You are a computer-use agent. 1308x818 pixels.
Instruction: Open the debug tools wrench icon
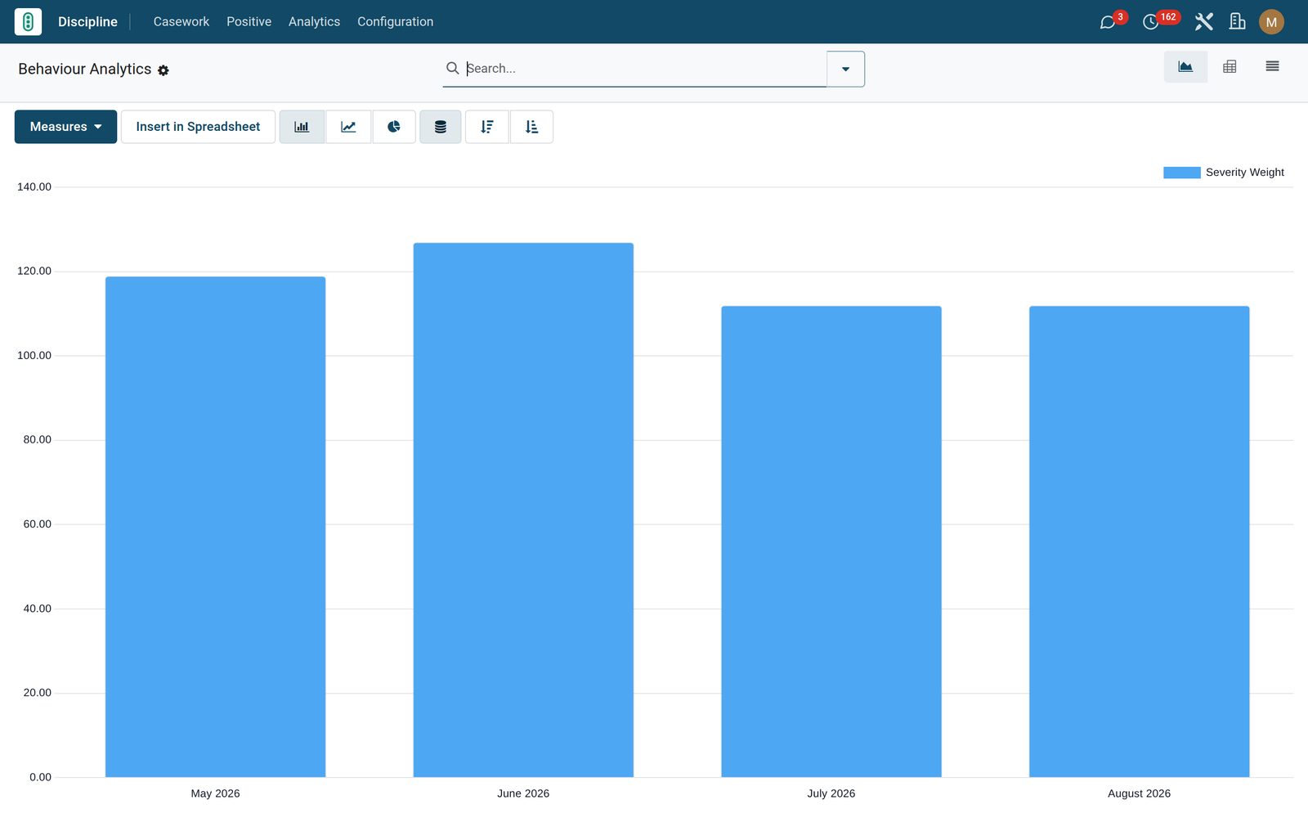[1203, 22]
